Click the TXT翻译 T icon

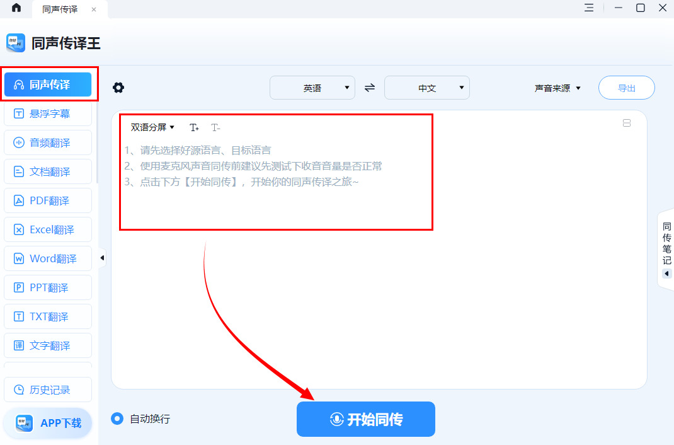click(x=18, y=317)
